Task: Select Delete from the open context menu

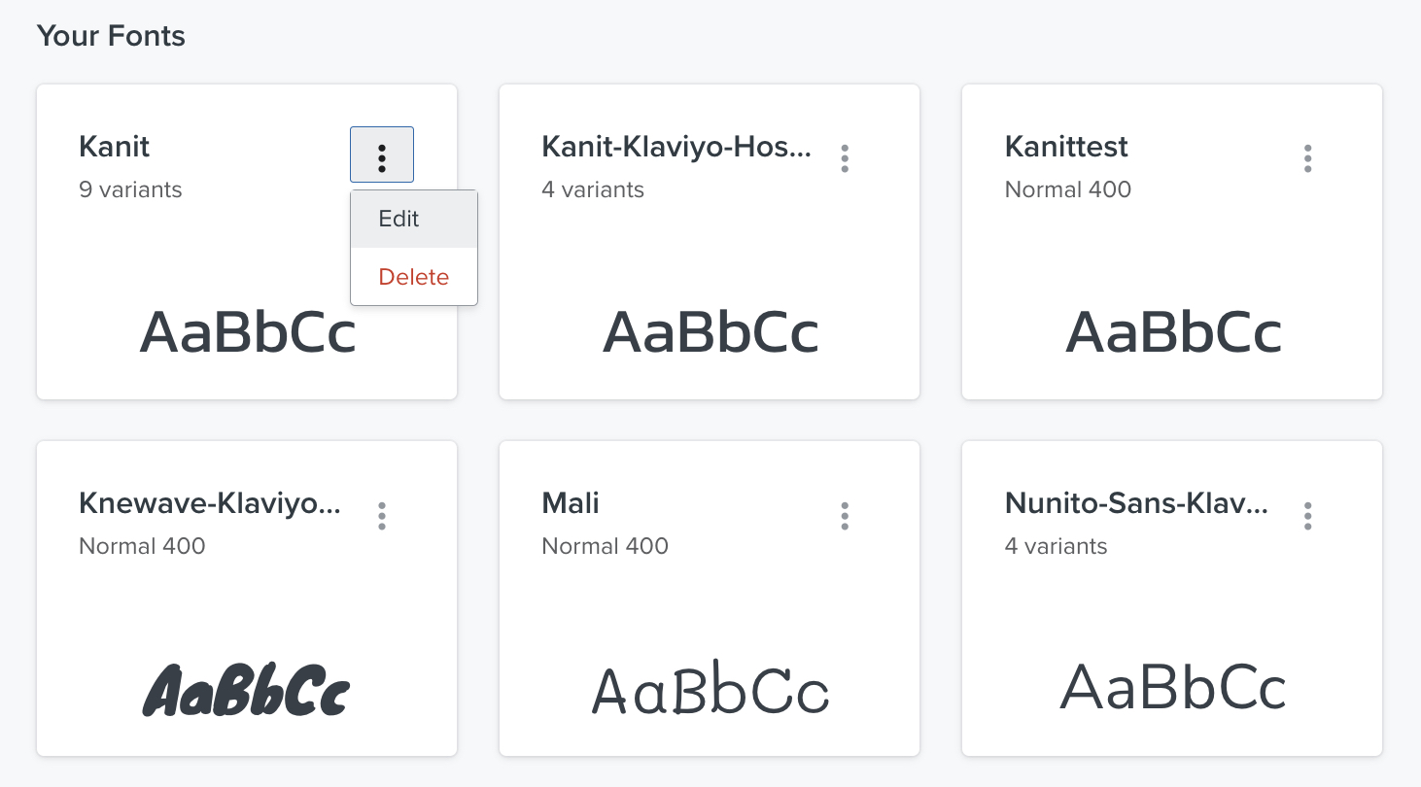Action: [x=413, y=276]
